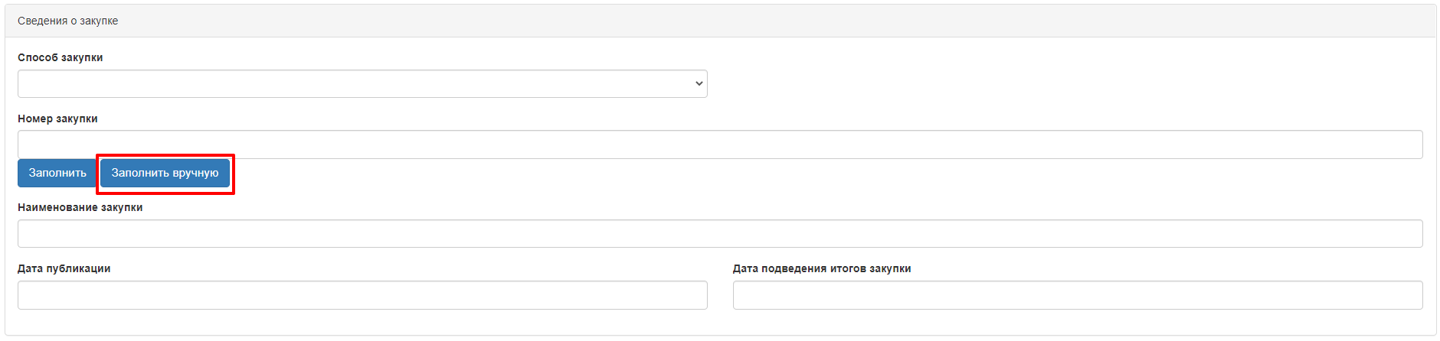Click the Сведения о закупке panel header

coord(720,21)
